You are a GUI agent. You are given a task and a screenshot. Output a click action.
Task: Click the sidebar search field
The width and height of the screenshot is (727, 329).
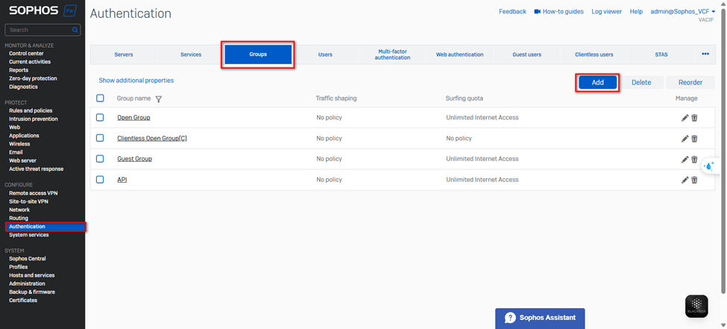point(39,30)
